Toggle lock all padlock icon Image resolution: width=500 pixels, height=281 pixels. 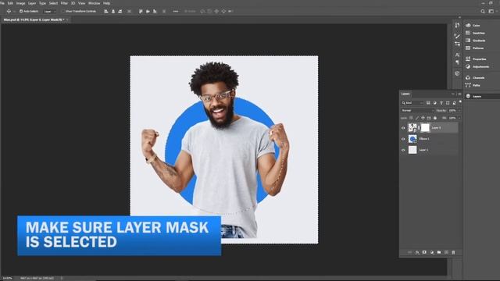pyautogui.click(x=435, y=118)
